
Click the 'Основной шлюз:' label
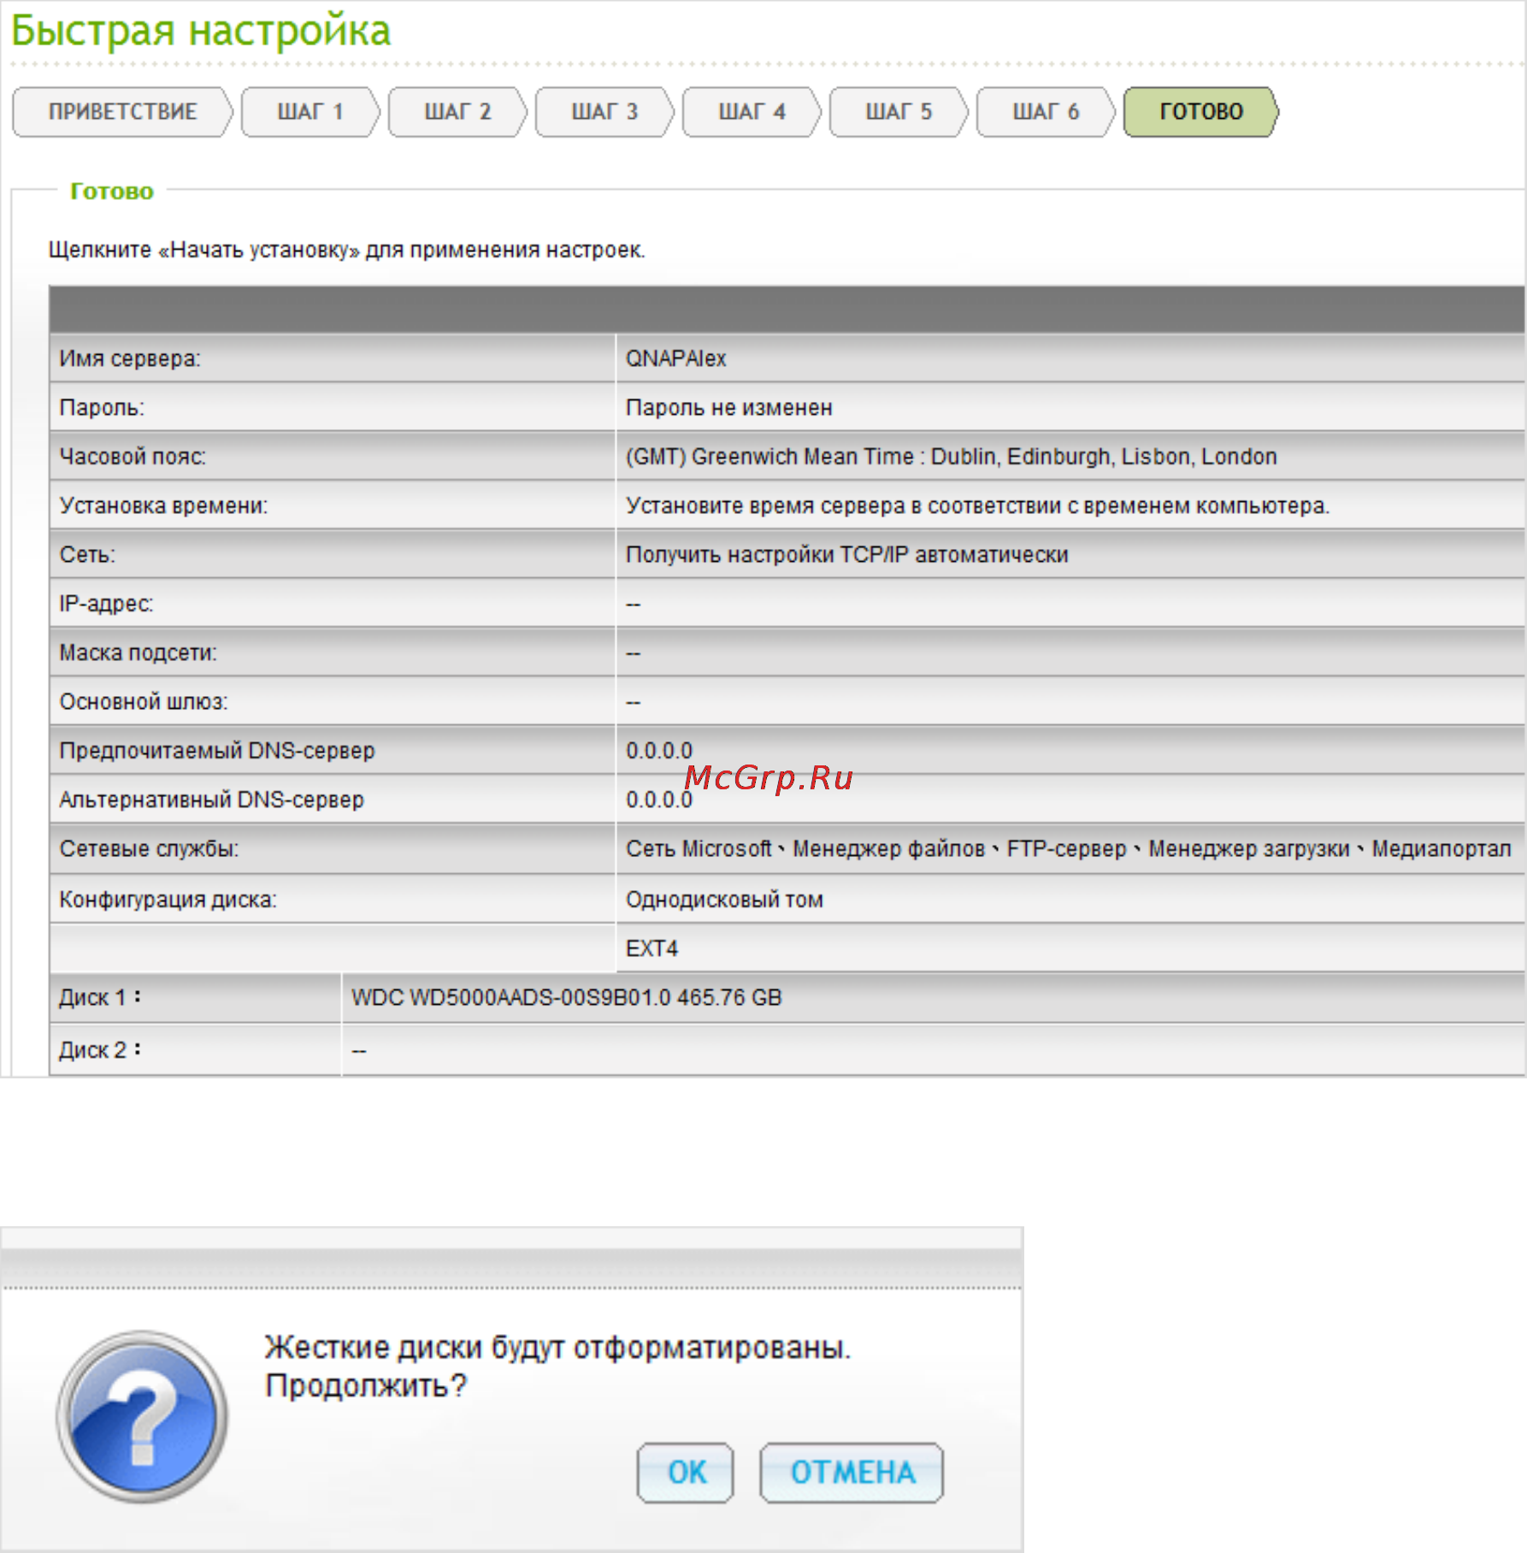pos(143,702)
